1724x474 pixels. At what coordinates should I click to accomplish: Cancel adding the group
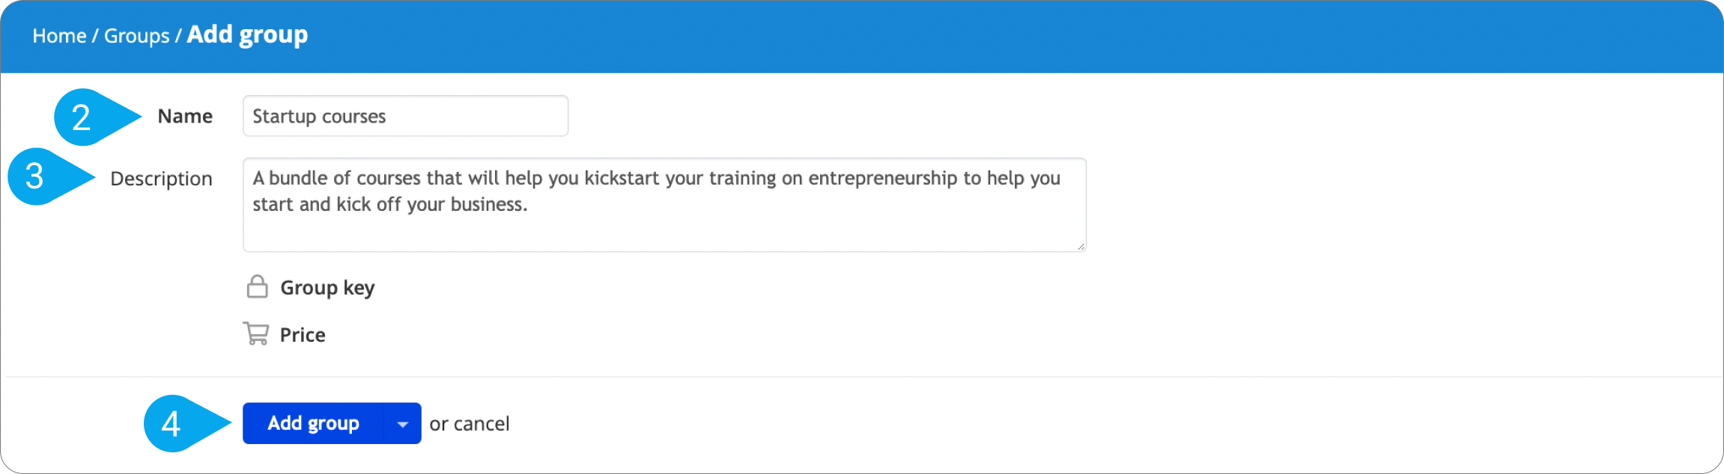point(482,424)
